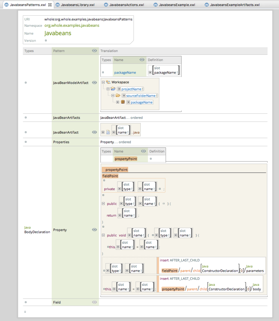279x321 pixels.
Task: Toggle visibility eye in the Pattern column header
Action: click(95, 51)
